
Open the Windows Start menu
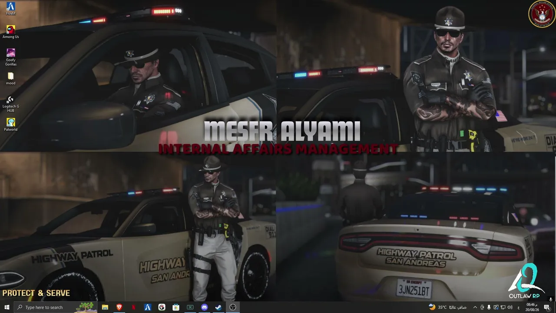pyautogui.click(x=7, y=307)
